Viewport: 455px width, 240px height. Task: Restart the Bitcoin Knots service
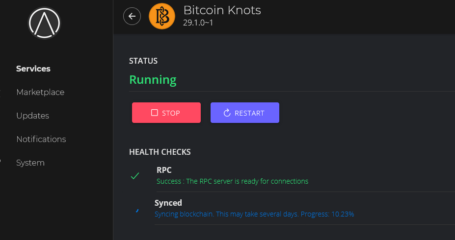point(245,113)
